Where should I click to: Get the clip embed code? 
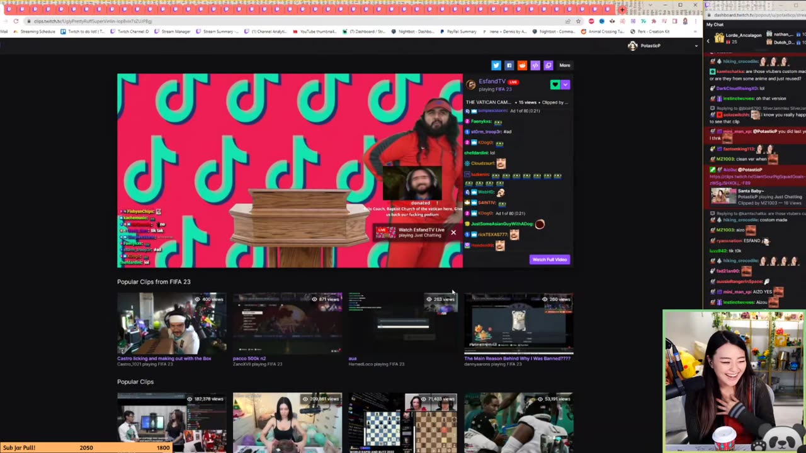click(535, 65)
